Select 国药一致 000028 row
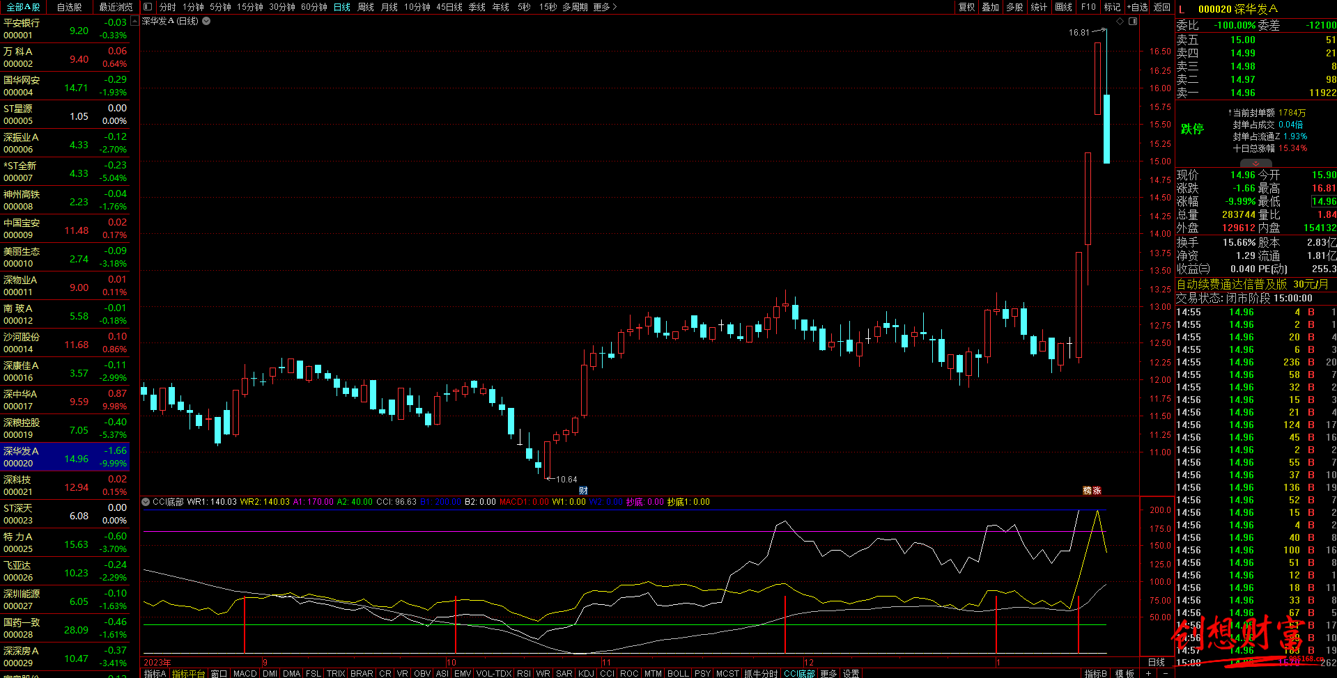 click(65, 629)
